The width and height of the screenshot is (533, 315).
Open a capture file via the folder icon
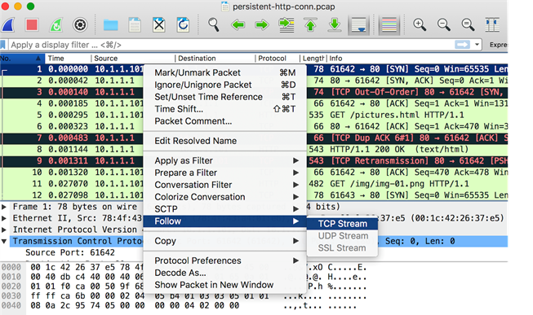111,24
